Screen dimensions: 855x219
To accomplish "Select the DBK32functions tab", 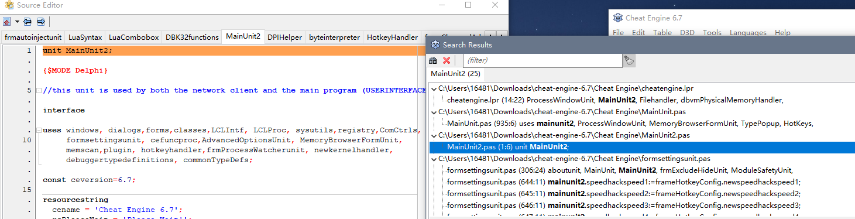I will [x=192, y=37].
